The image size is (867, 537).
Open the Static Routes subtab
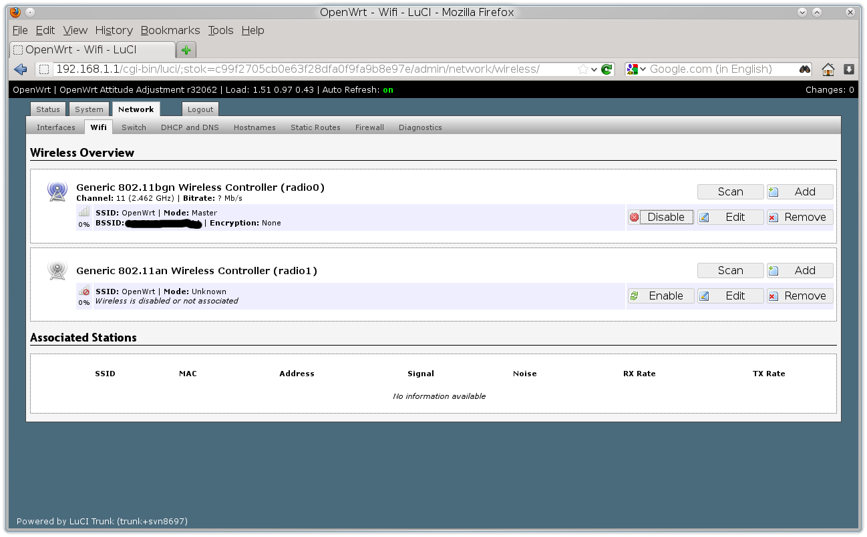315,127
